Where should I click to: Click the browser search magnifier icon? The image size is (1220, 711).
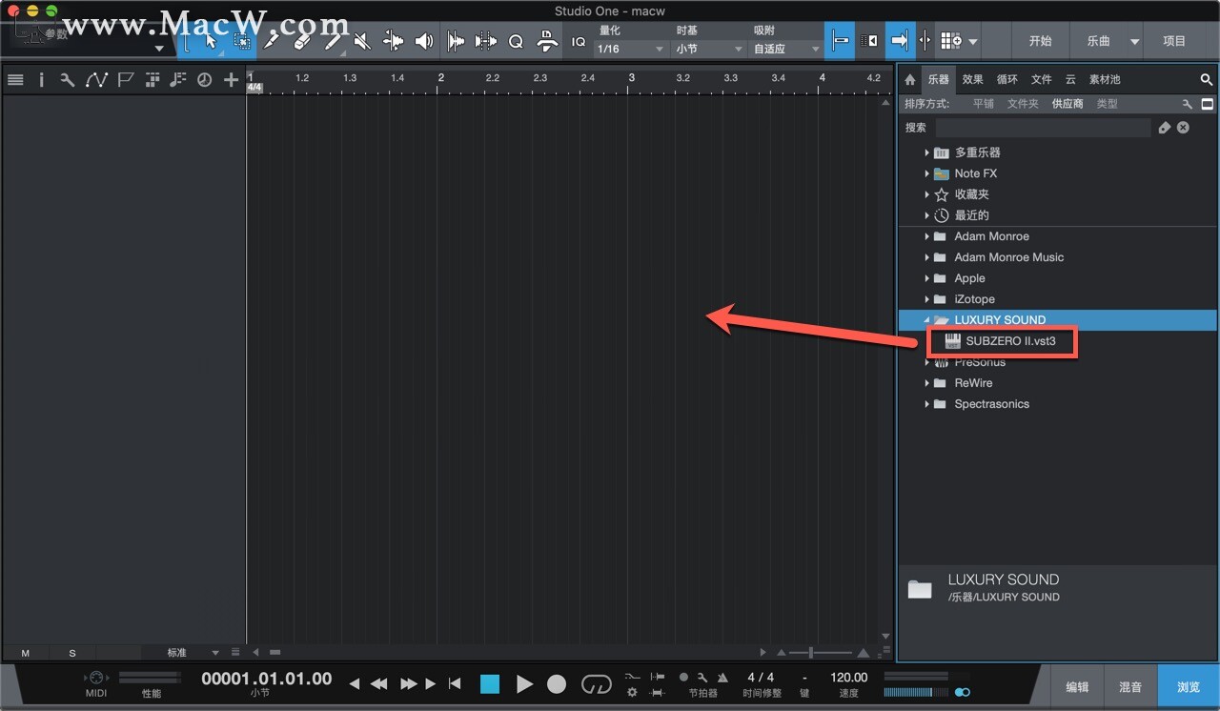(1207, 80)
